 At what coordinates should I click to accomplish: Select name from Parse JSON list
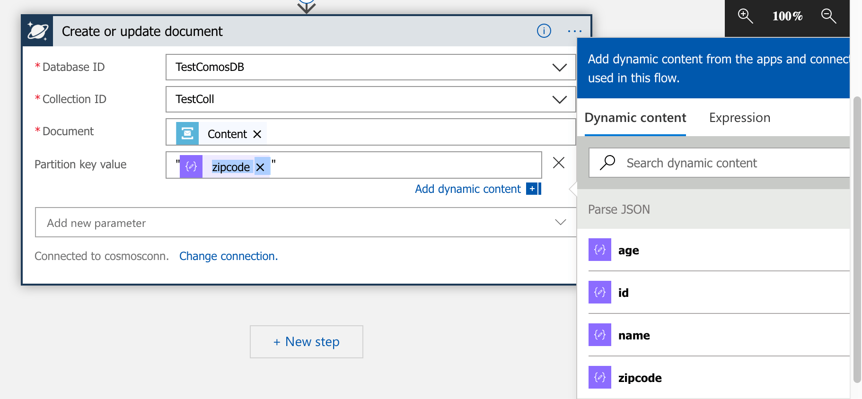pyautogui.click(x=719, y=335)
